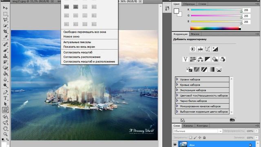Screen dimensions: 261x147
Task: Expand Кривые наборов presets
Action: point(177,85)
